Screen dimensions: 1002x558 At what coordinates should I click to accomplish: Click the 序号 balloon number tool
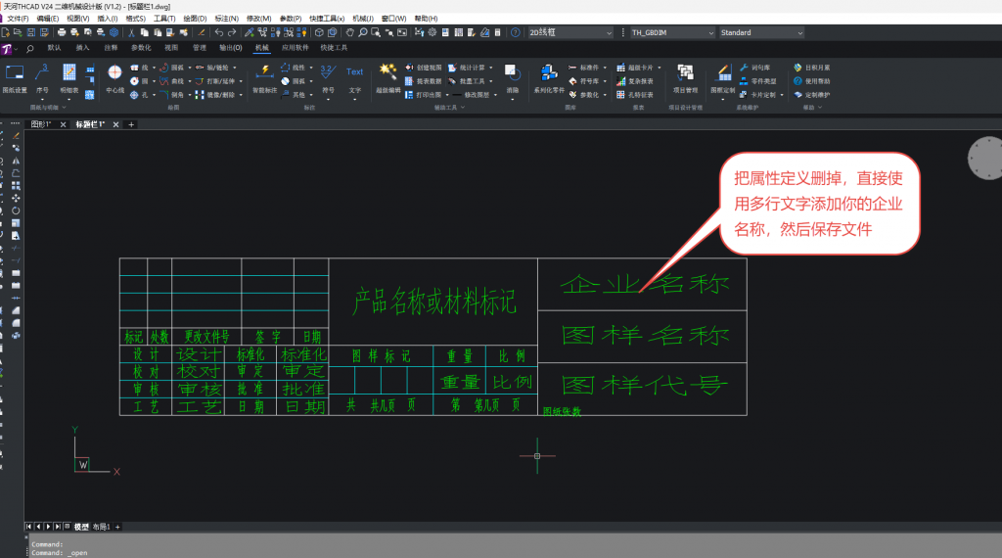pos(42,79)
